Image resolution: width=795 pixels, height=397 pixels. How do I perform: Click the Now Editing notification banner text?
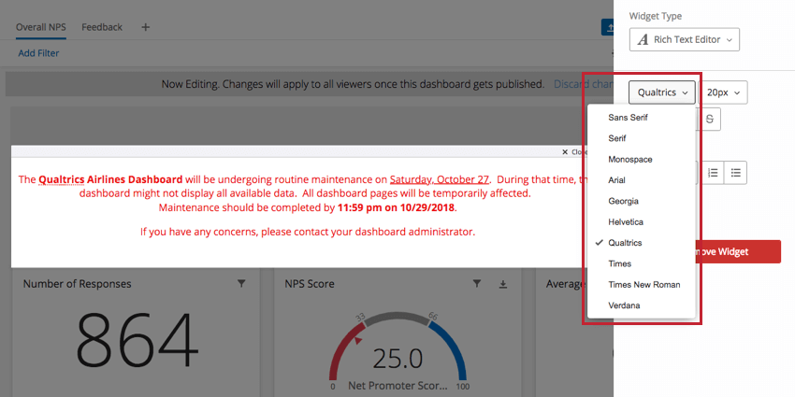353,84
